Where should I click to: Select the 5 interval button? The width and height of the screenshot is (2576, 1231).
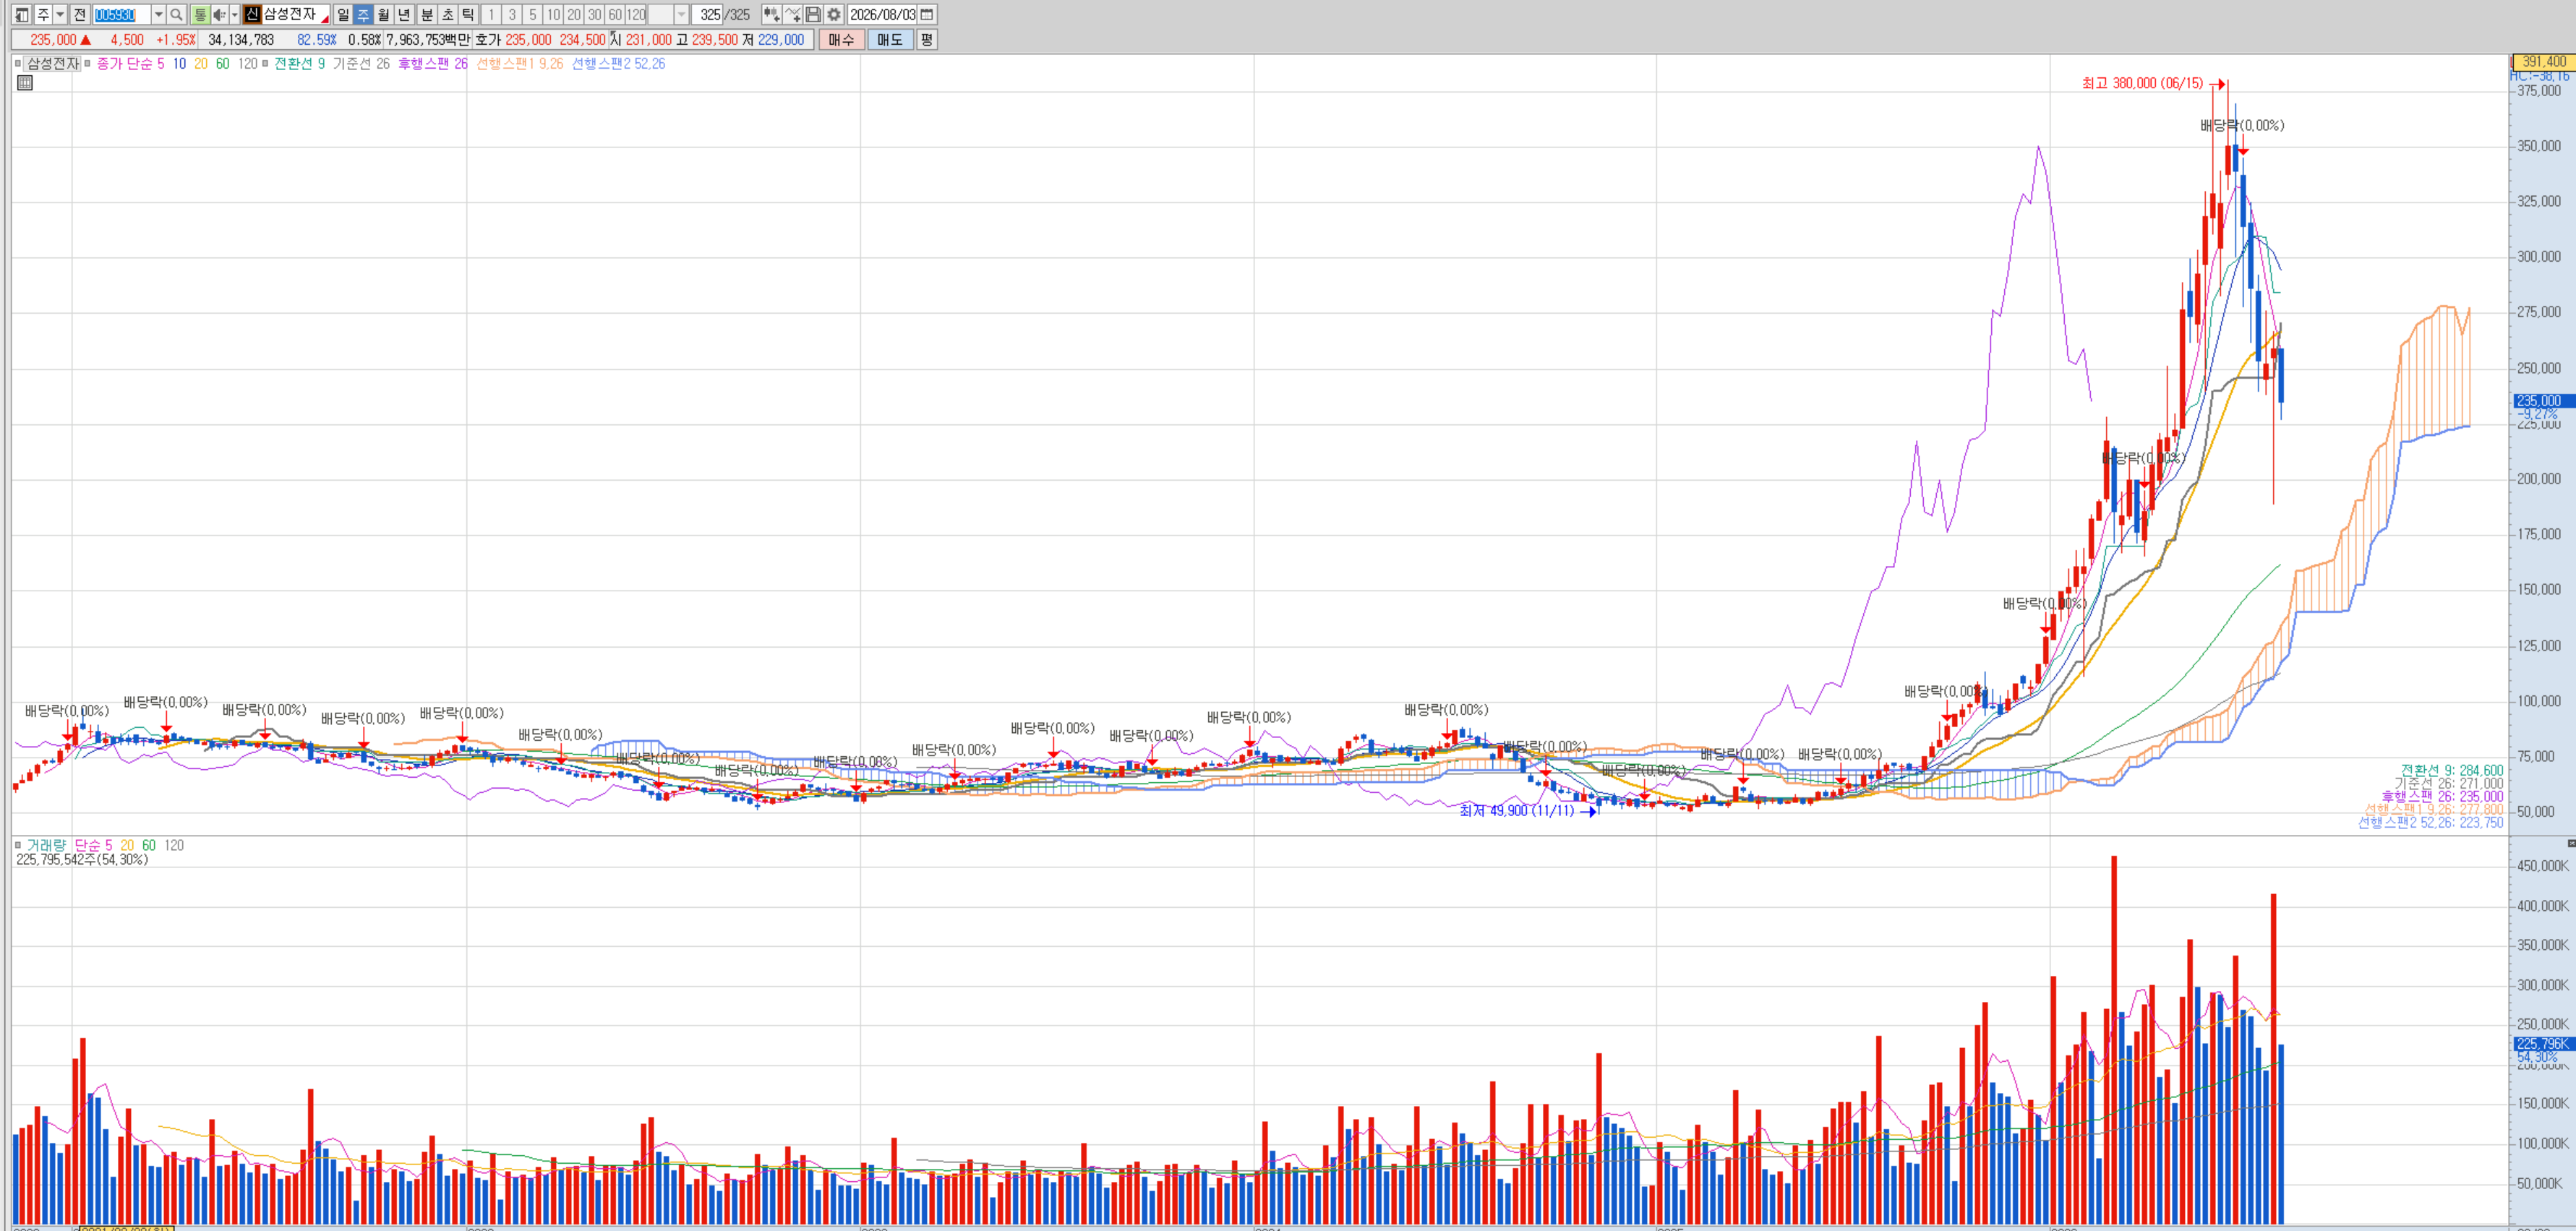533,14
